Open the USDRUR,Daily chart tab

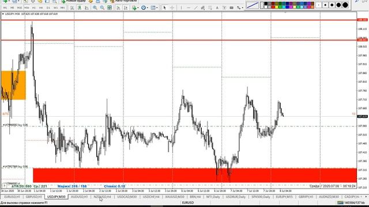click(236, 197)
